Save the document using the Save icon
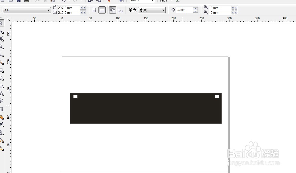 coord(18,1)
